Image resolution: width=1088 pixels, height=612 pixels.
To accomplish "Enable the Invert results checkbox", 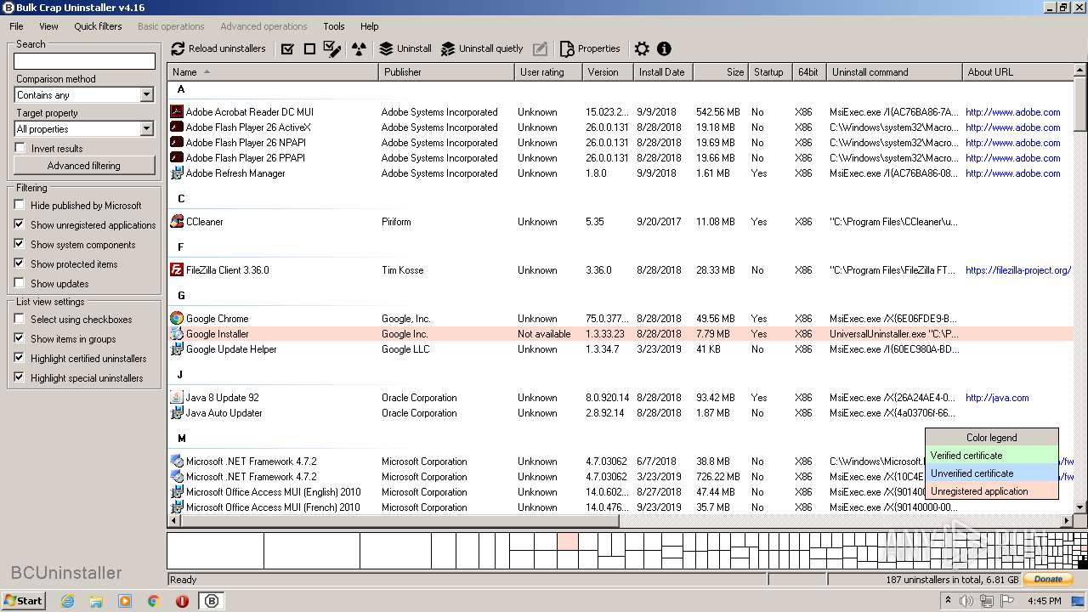I will (x=20, y=148).
